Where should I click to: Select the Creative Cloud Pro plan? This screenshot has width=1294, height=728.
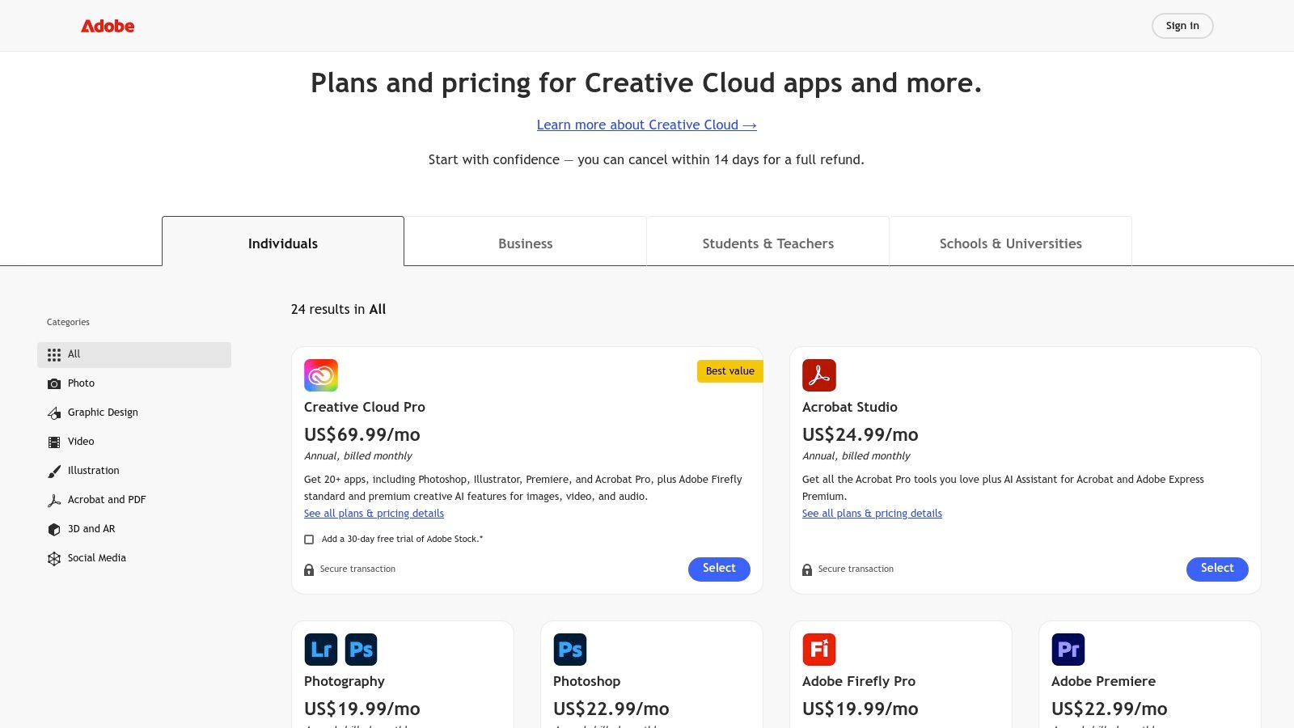719,569
